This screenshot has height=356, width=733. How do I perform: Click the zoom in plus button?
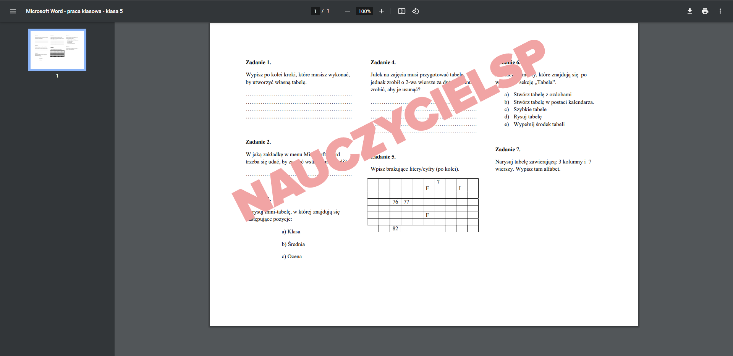[x=381, y=11]
